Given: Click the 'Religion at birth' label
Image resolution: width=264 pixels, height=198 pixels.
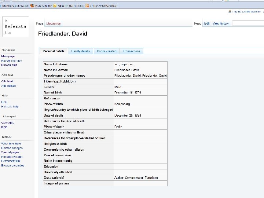Looking at the screenshot, I should coord(55,144).
